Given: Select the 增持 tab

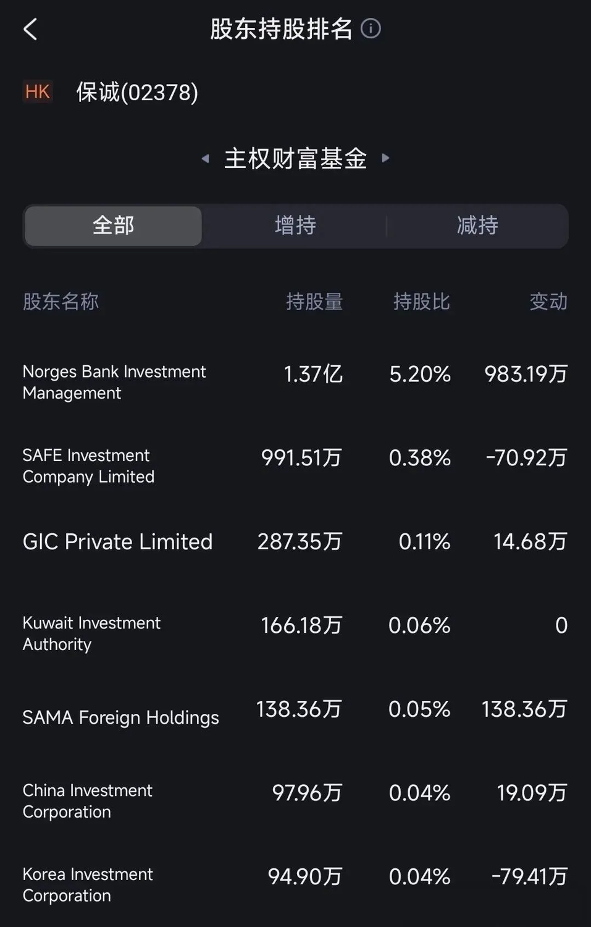Looking at the screenshot, I should 295,226.
